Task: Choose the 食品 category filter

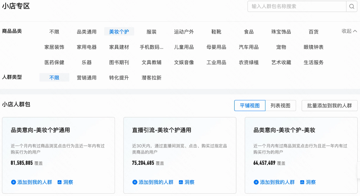Action: click(x=249, y=32)
